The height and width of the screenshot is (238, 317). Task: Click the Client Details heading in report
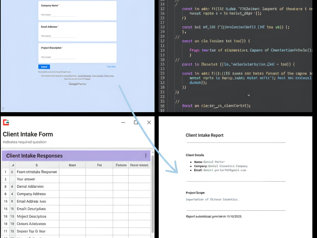pyautogui.click(x=195, y=155)
